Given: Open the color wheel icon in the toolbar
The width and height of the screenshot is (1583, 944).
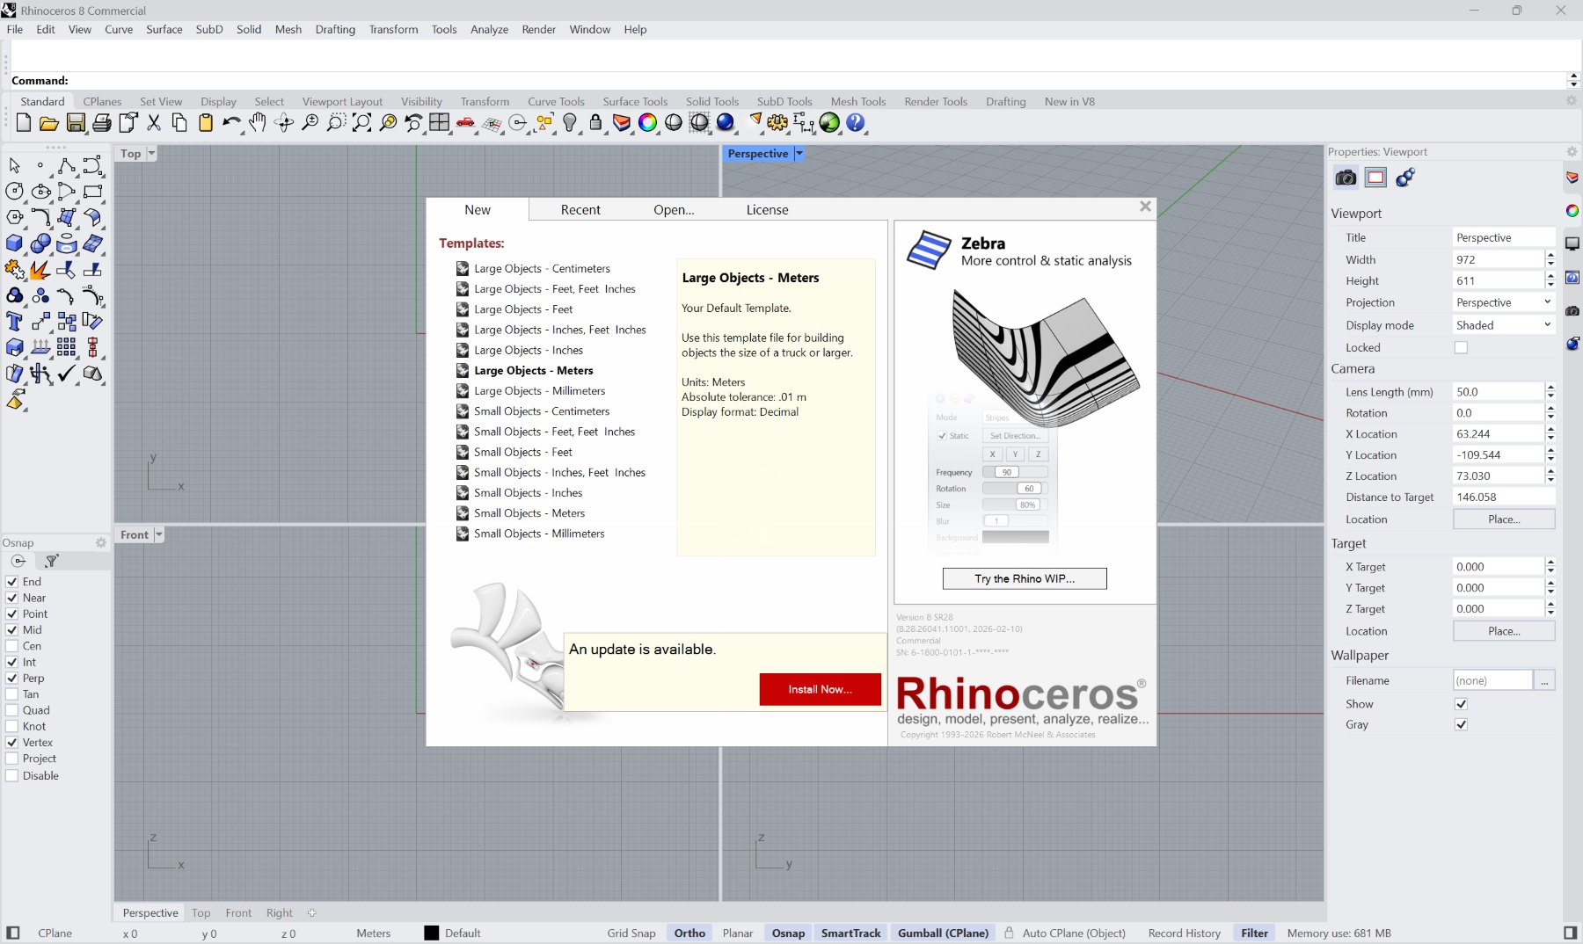Looking at the screenshot, I should point(647,123).
